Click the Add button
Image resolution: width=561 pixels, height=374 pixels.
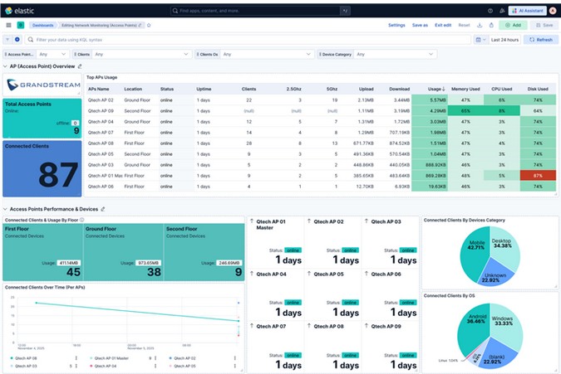click(513, 25)
